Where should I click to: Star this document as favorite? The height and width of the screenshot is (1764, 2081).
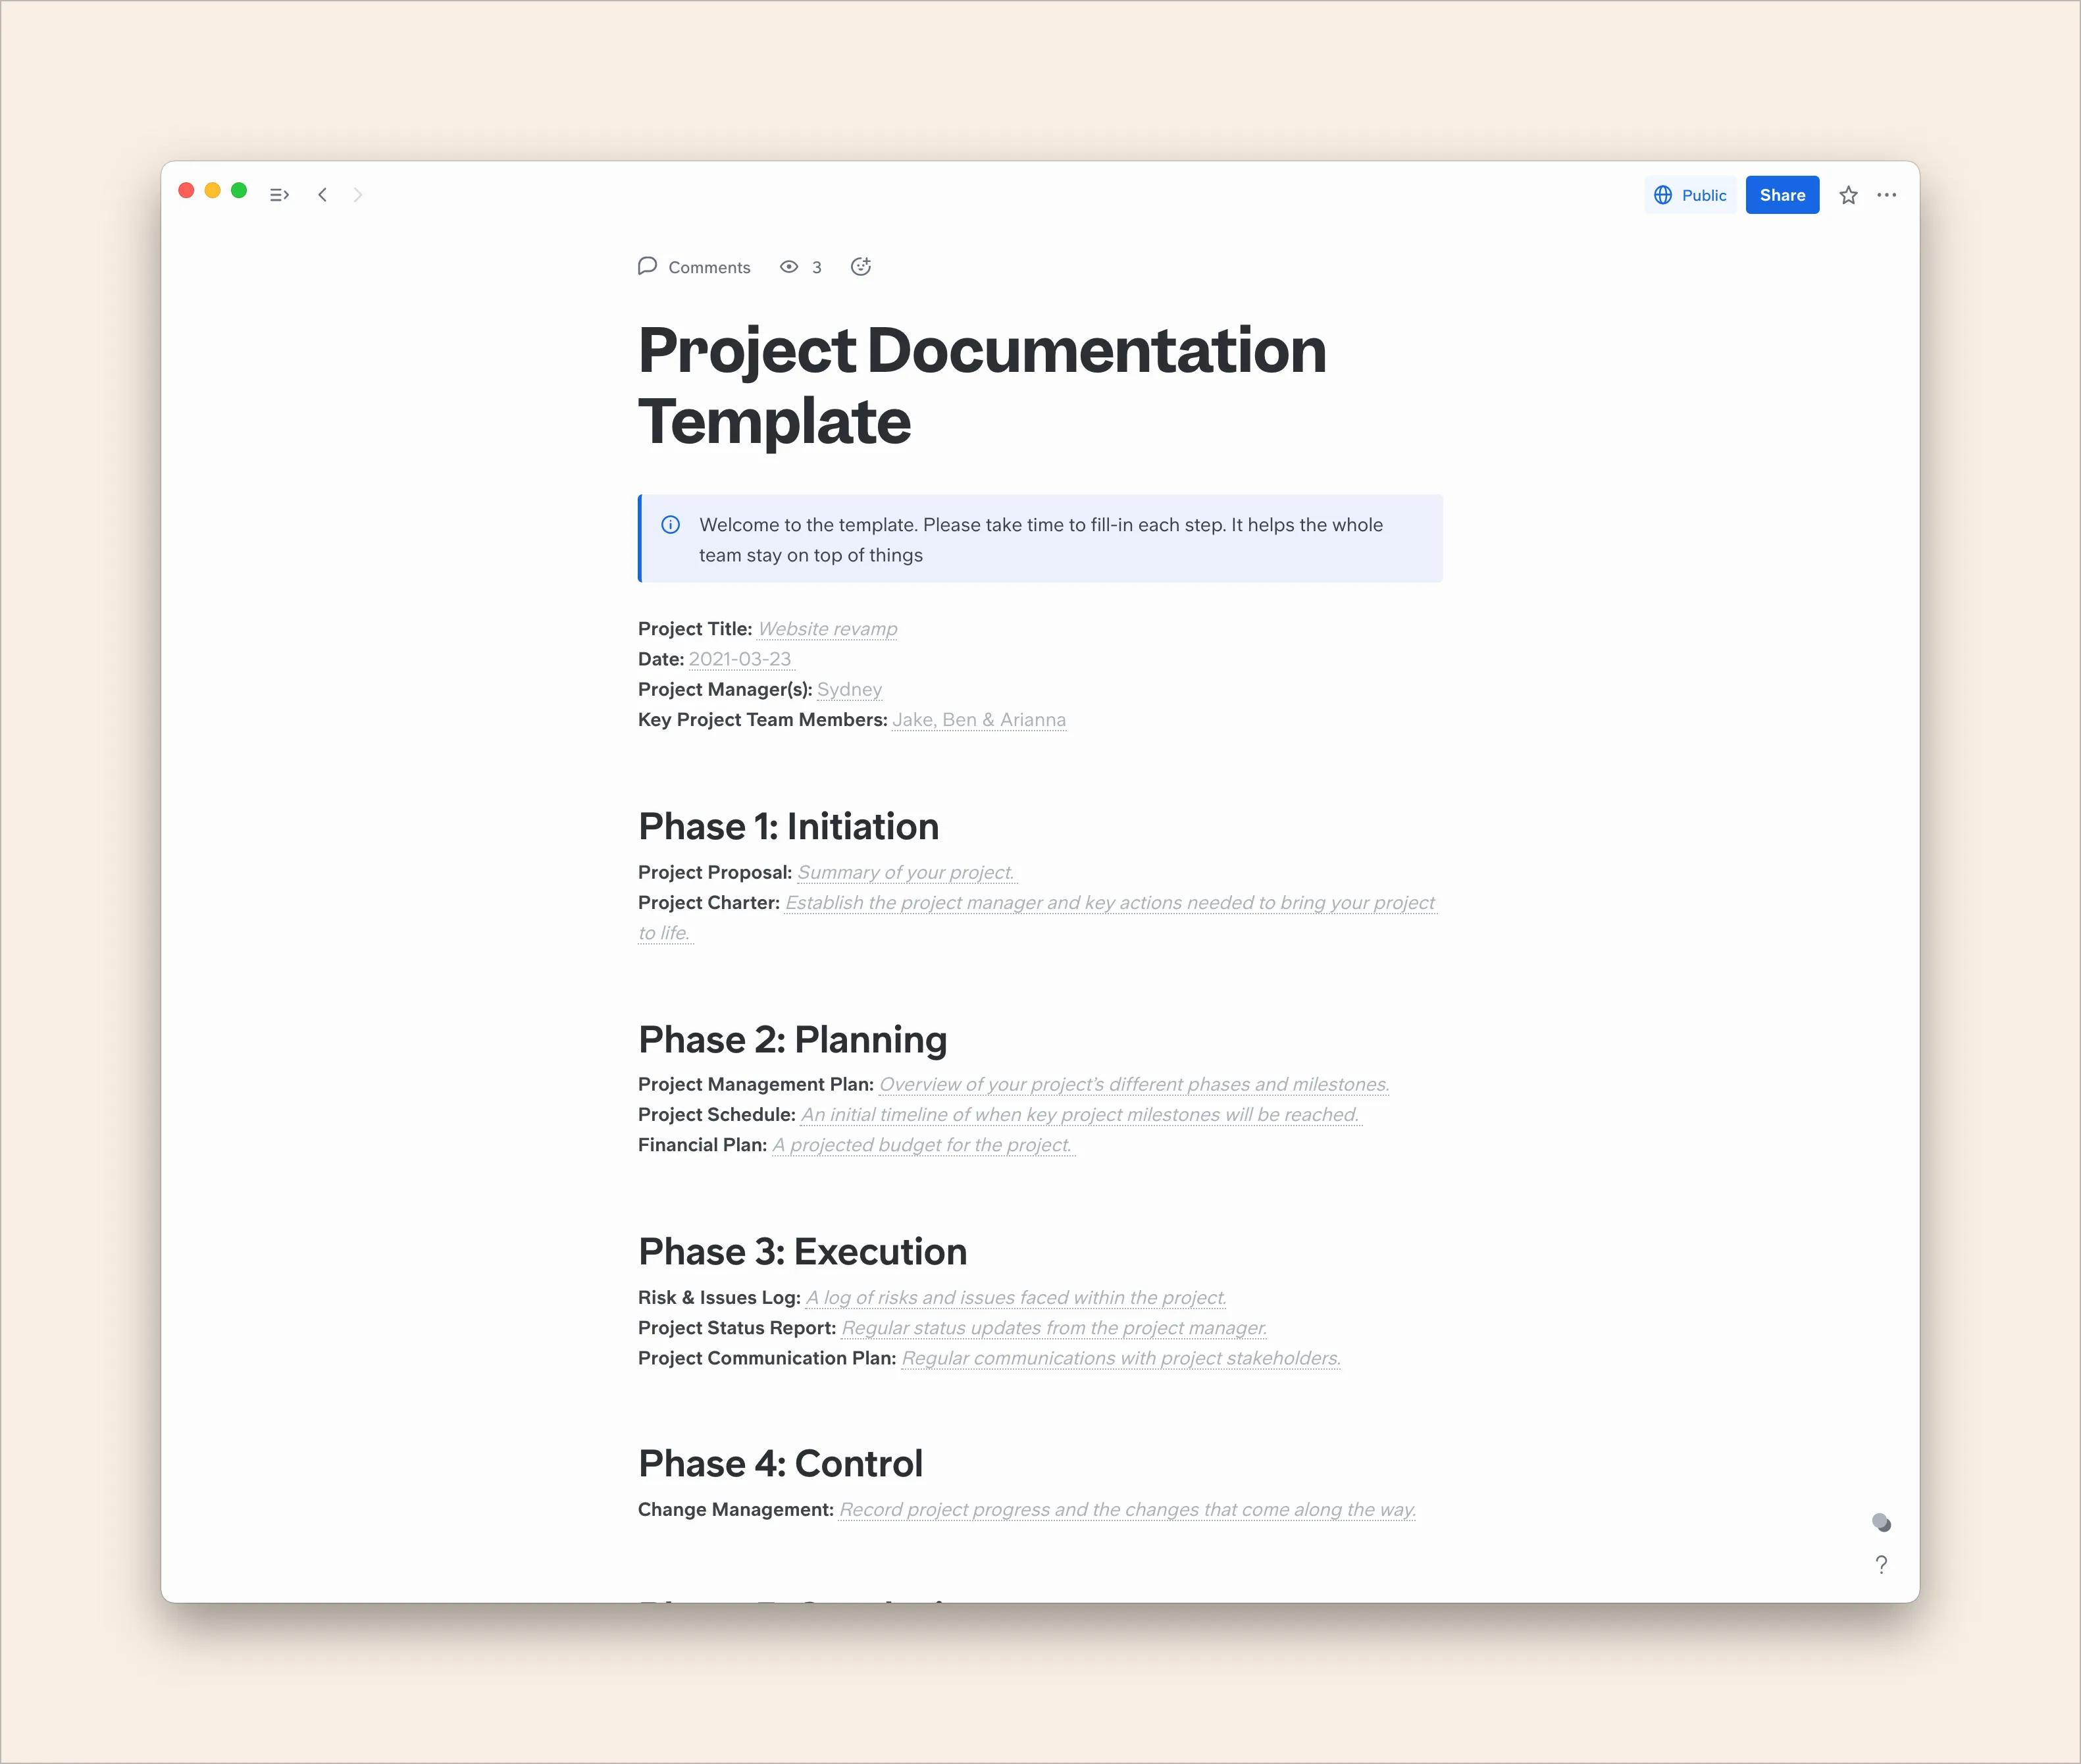point(1848,195)
